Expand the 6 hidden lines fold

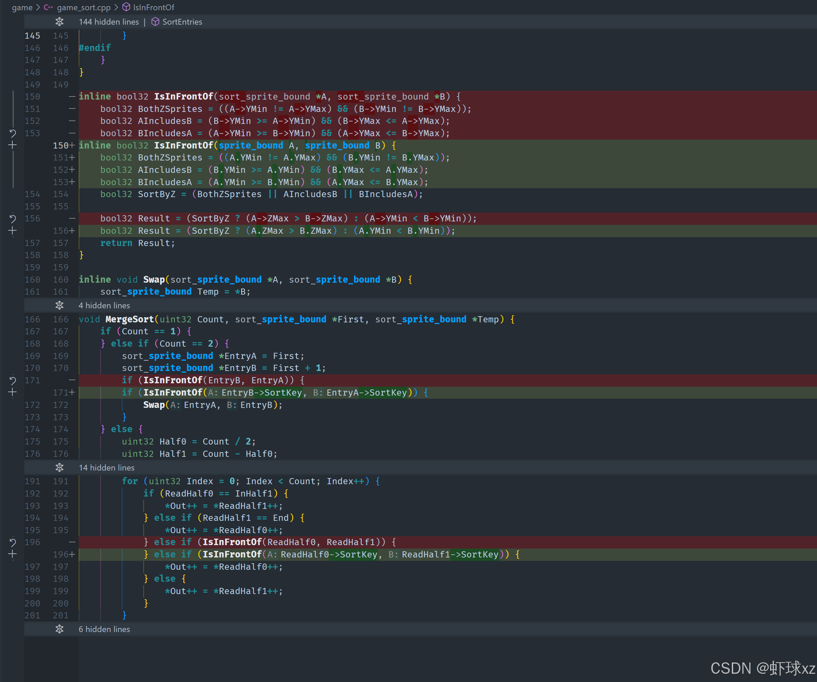pyautogui.click(x=59, y=629)
